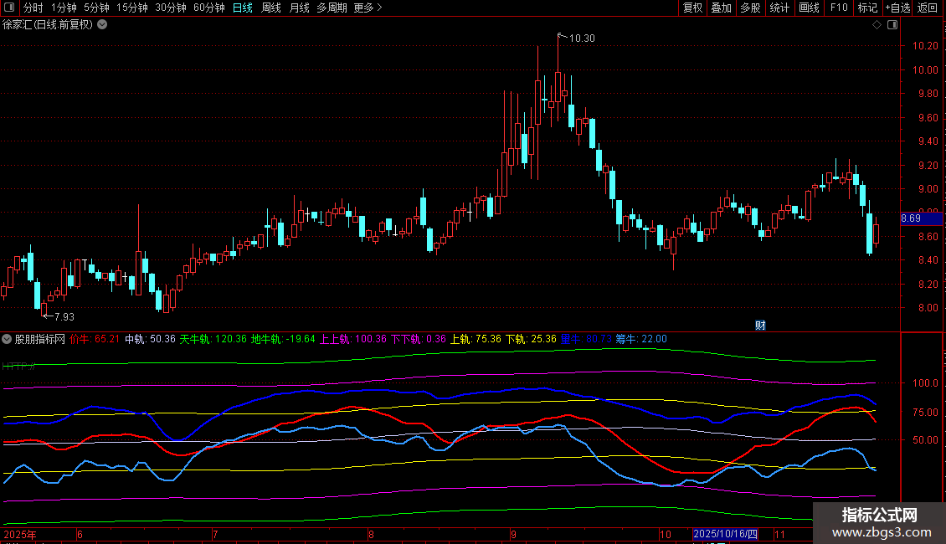Click the 财 financial marker icon
The height and width of the screenshot is (544, 946).
[x=760, y=325]
